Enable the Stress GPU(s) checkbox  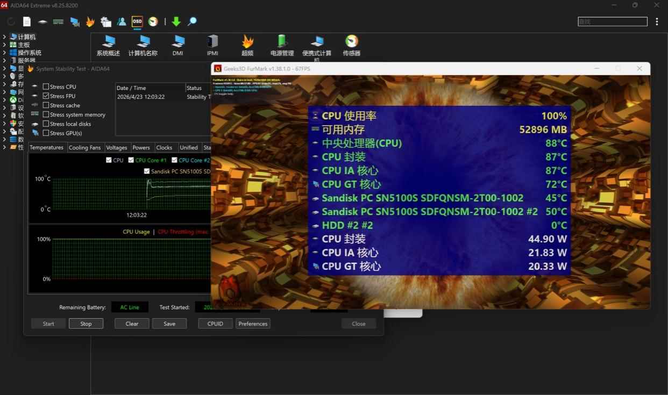pos(46,133)
